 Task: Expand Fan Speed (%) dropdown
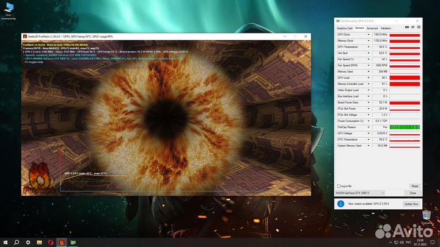click(x=369, y=59)
